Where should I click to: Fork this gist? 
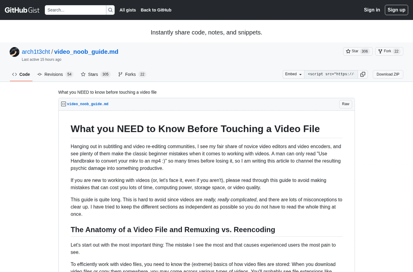click(x=385, y=51)
